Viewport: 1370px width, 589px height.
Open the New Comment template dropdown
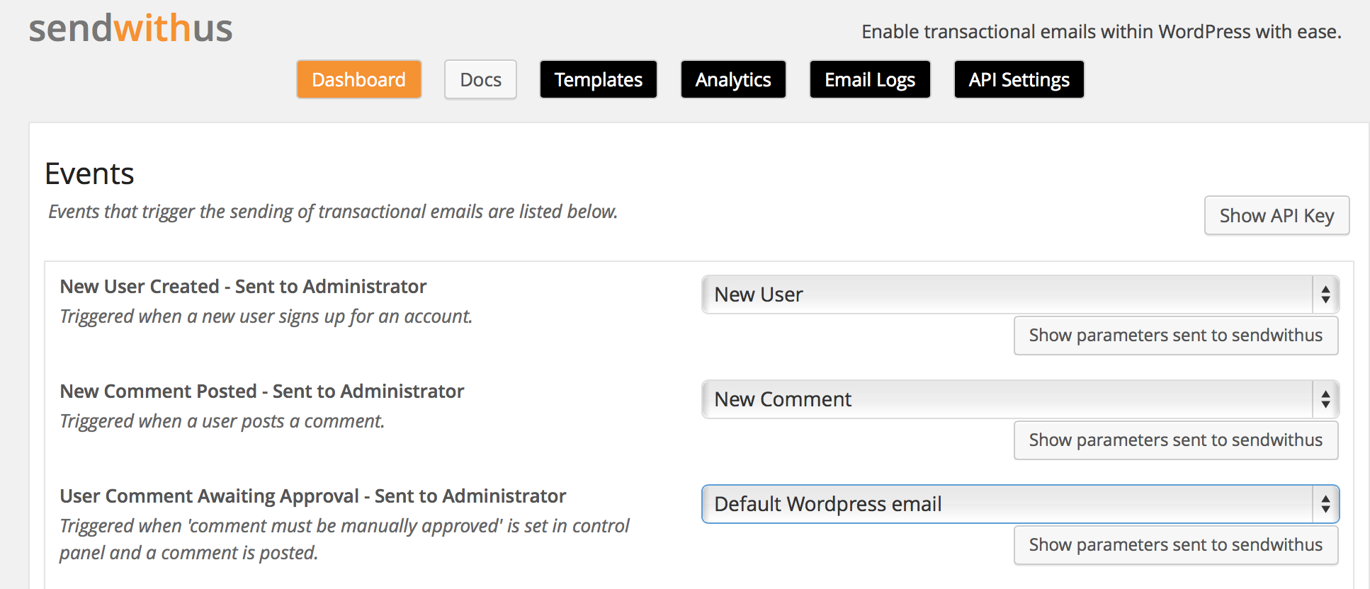coord(1020,399)
